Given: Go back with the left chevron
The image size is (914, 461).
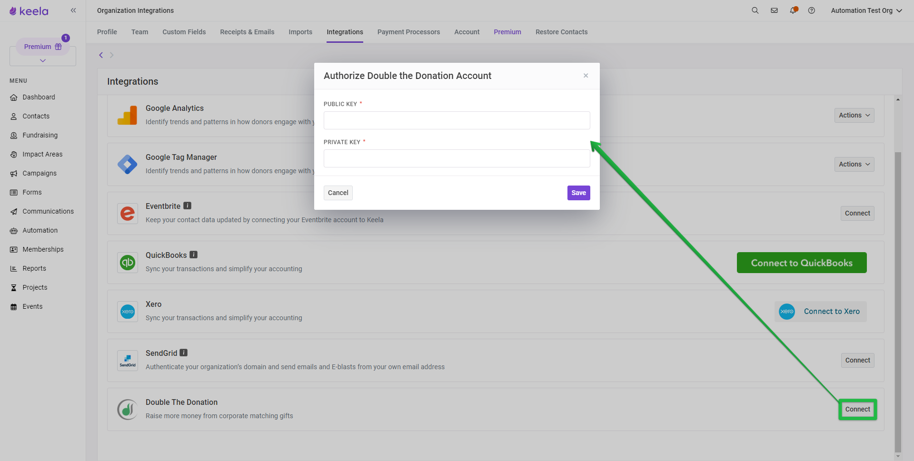Looking at the screenshot, I should (101, 55).
